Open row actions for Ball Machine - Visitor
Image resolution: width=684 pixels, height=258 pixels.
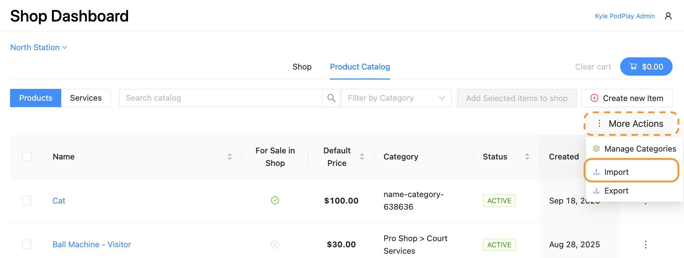point(645,244)
